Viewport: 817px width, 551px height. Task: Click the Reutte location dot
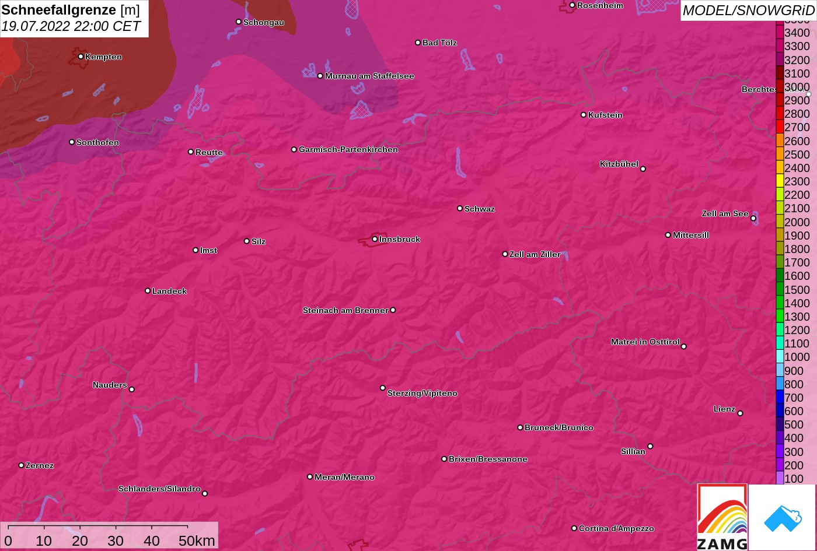(x=191, y=152)
